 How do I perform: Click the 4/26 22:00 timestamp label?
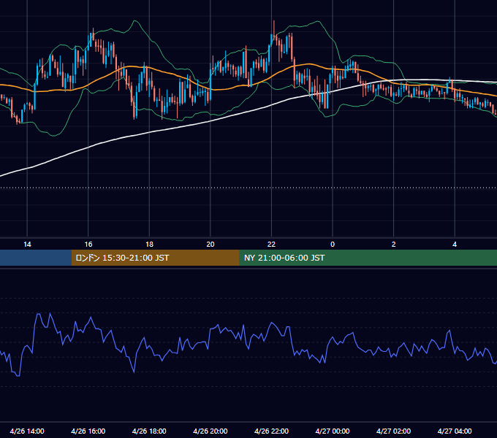pyautogui.click(x=271, y=431)
